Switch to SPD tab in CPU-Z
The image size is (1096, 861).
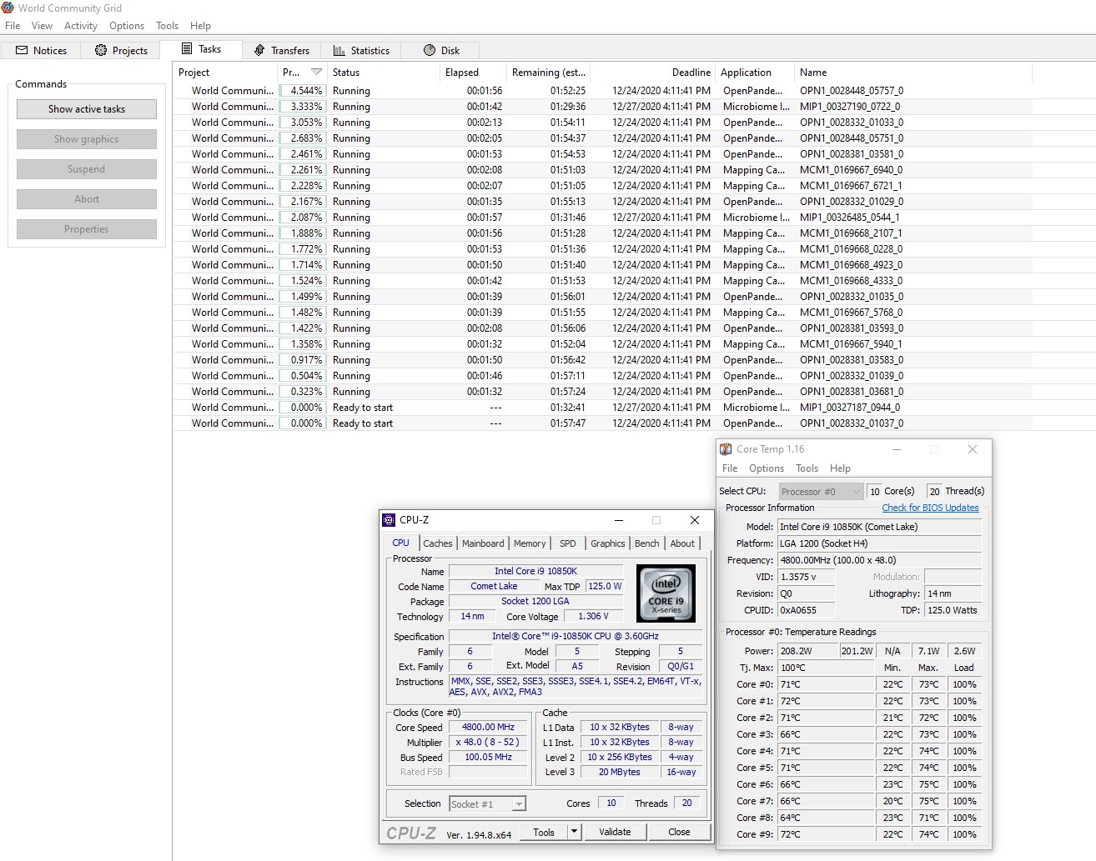[x=568, y=543]
